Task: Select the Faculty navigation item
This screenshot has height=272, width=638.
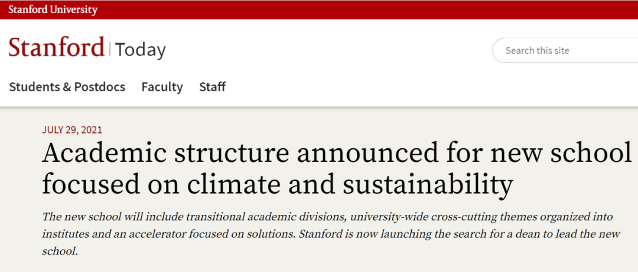Action: (x=162, y=87)
